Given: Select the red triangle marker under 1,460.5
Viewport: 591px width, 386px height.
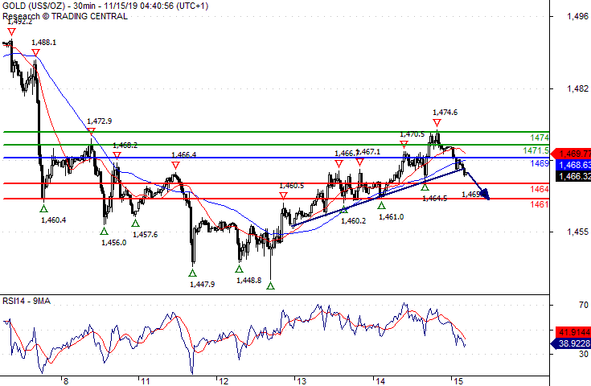Looking at the screenshot, I should (283, 195).
